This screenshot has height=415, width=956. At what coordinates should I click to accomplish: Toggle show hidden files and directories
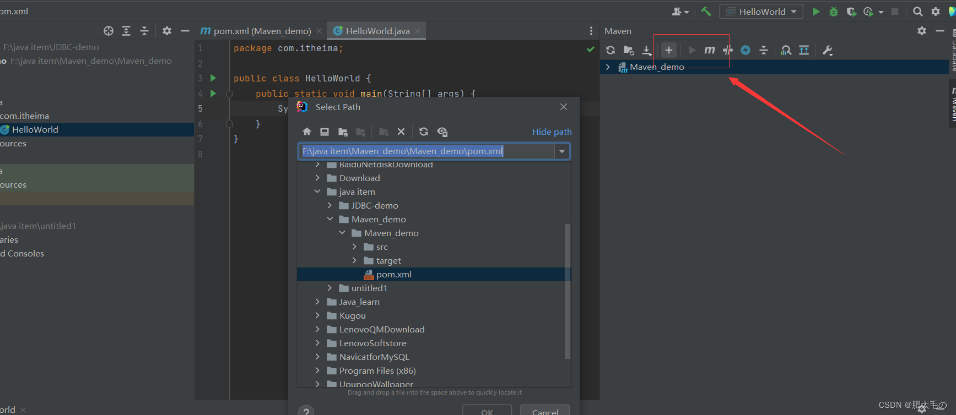pos(442,132)
